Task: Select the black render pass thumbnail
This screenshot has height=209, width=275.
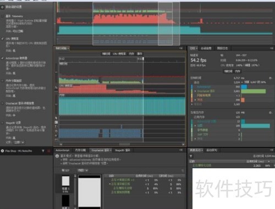Action: tap(65, 201)
